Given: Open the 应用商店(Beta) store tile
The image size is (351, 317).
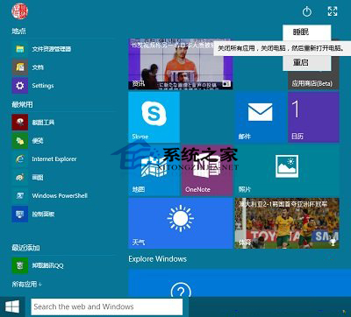Looking at the screenshot, I should pyautogui.click(x=313, y=80).
